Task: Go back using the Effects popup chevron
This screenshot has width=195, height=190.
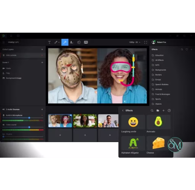Action: (x=123, y=111)
